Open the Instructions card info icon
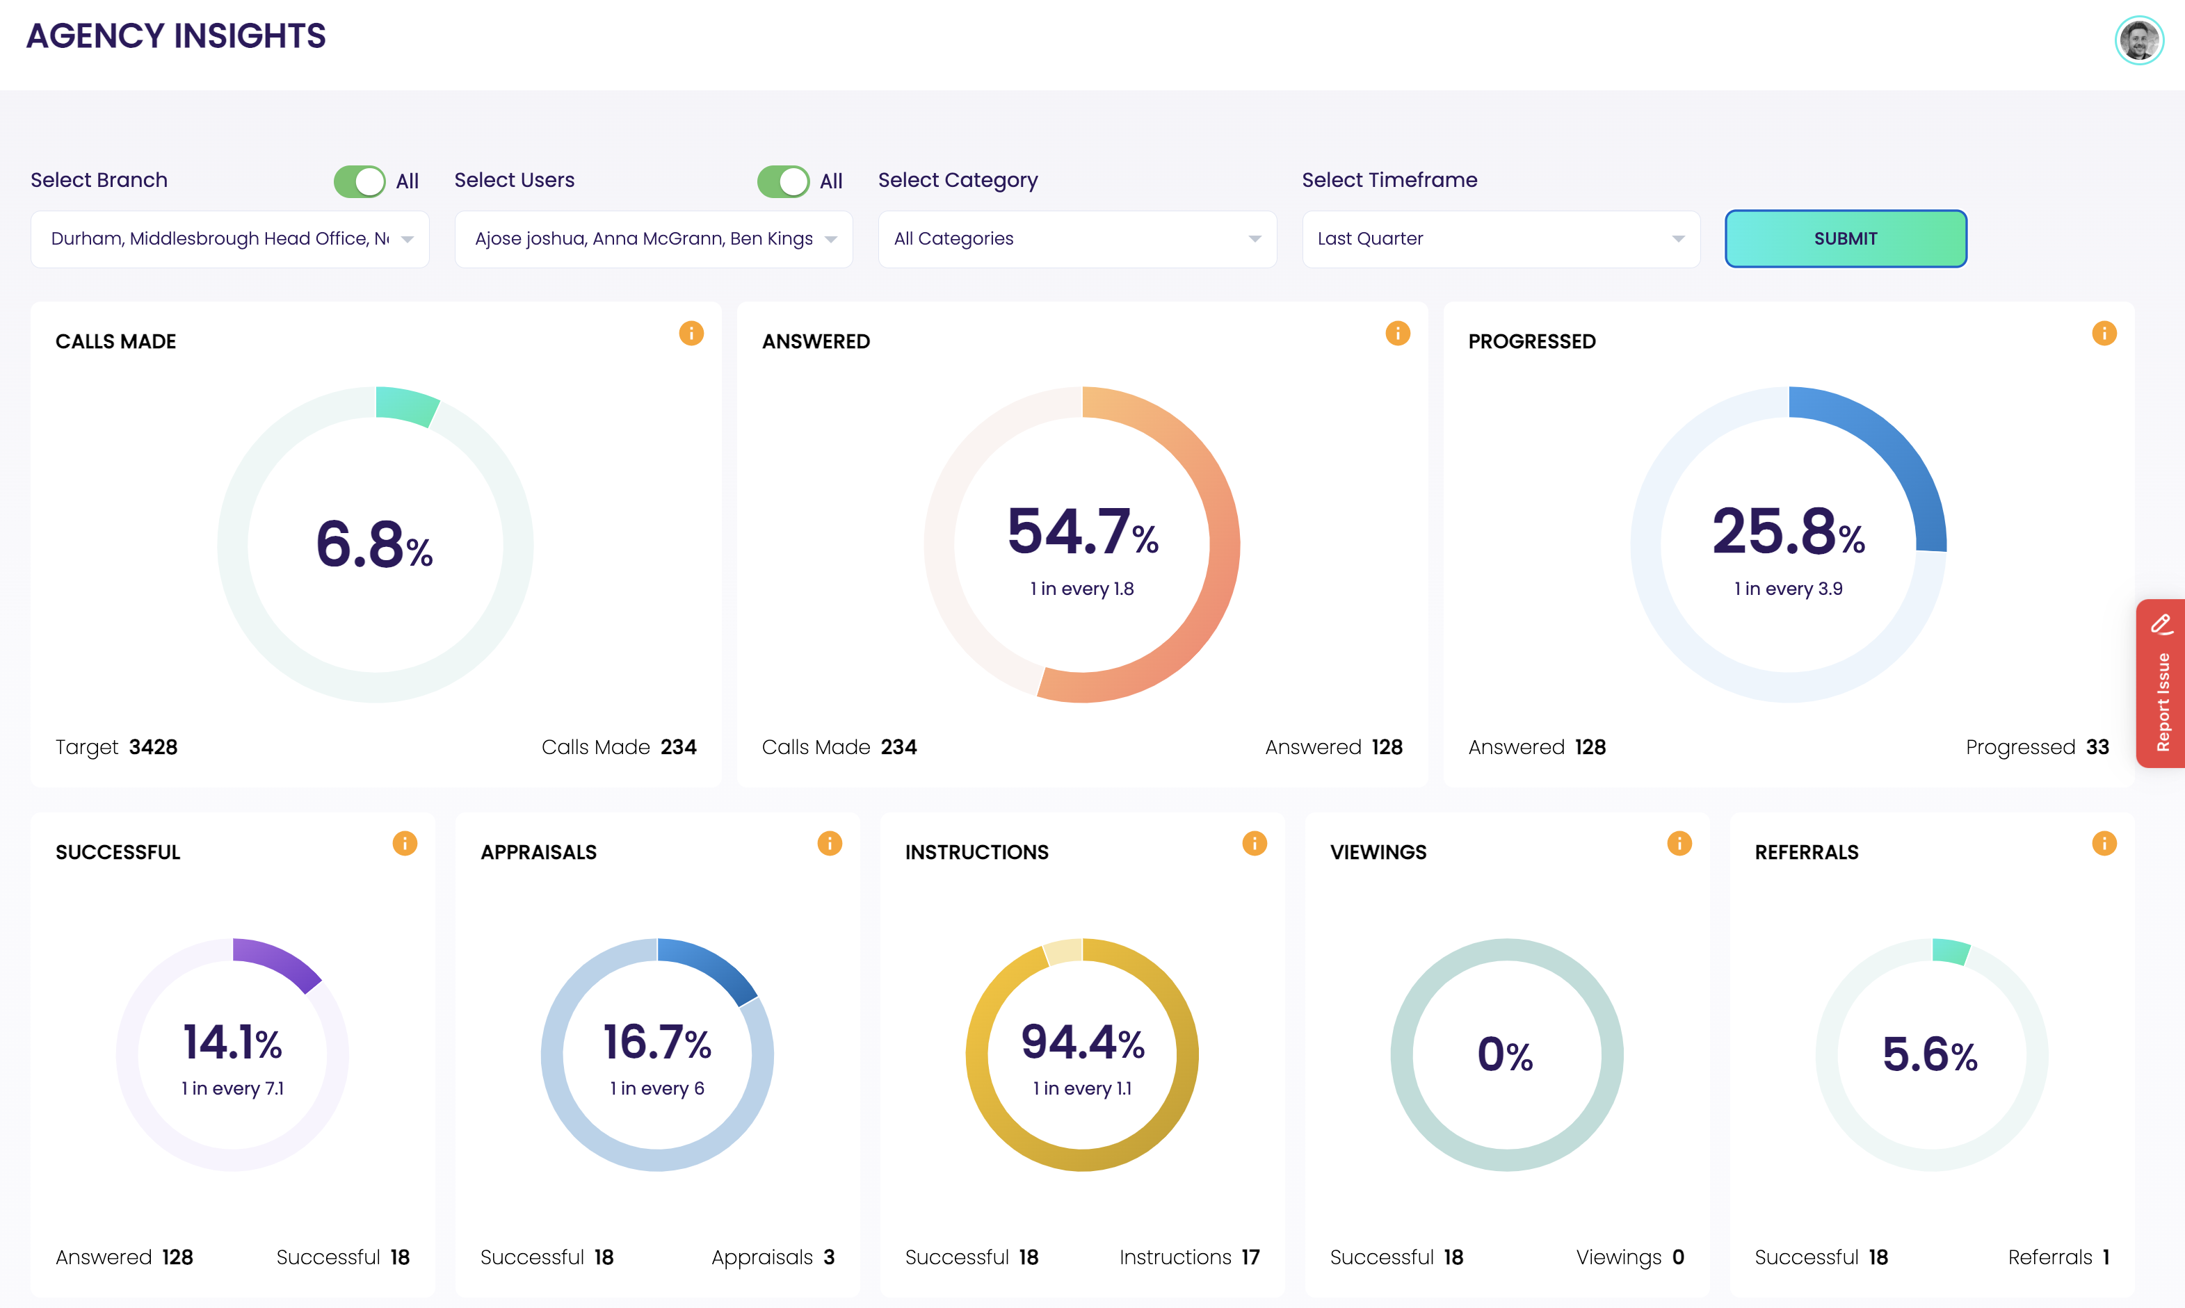 [1255, 844]
